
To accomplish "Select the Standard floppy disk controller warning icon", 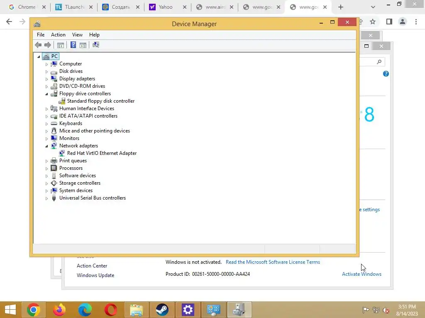I will click(62, 101).
